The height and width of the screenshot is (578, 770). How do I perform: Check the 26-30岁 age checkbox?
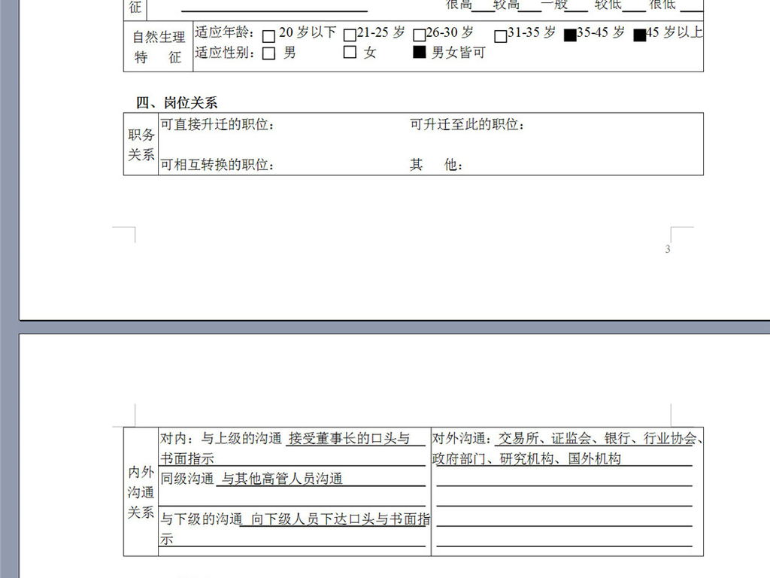tap(419, 35)
